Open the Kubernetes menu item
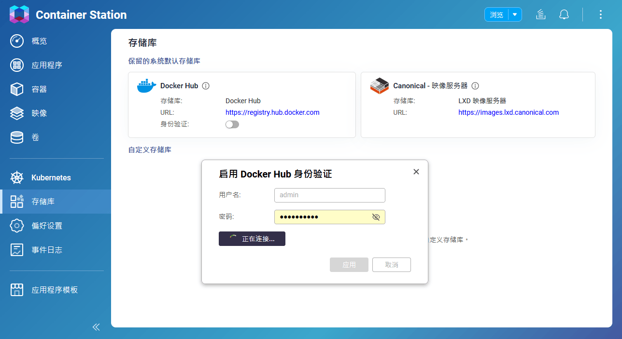Image resolution: width=622 pixels, height=339 pixels. 56,177
